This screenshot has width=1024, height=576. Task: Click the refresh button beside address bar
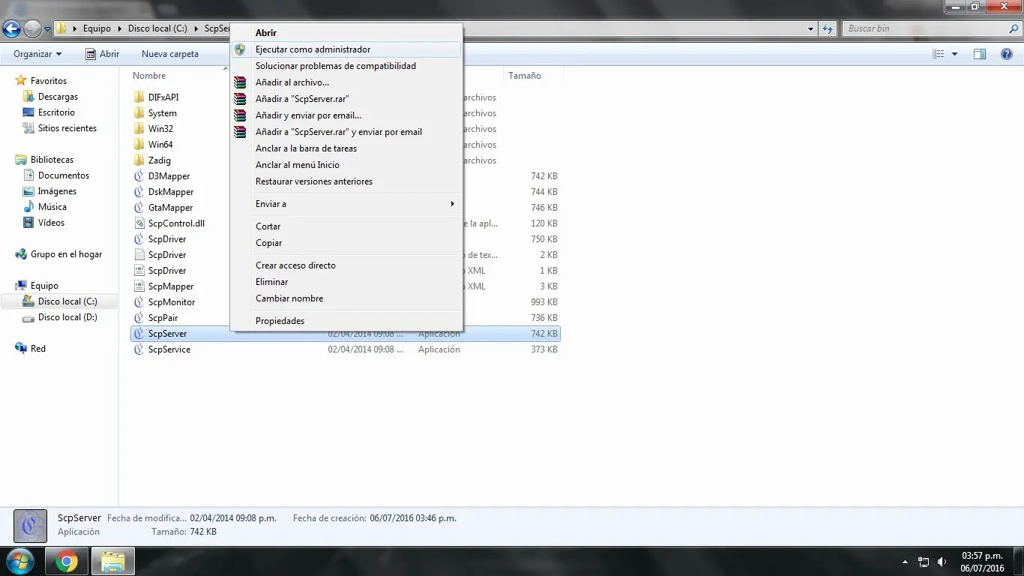click(828, 28)
